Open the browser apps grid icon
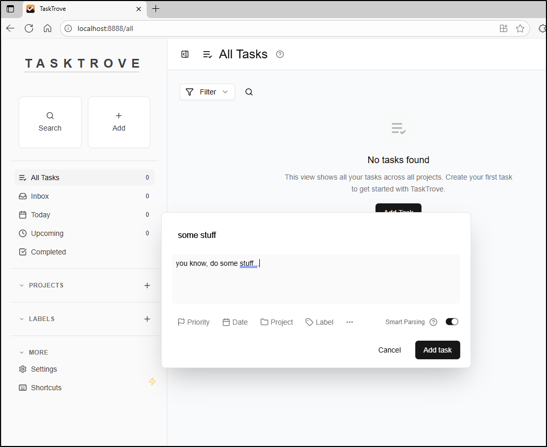The height and width of the screenshot is (447, 547). (x=504, y=28)
